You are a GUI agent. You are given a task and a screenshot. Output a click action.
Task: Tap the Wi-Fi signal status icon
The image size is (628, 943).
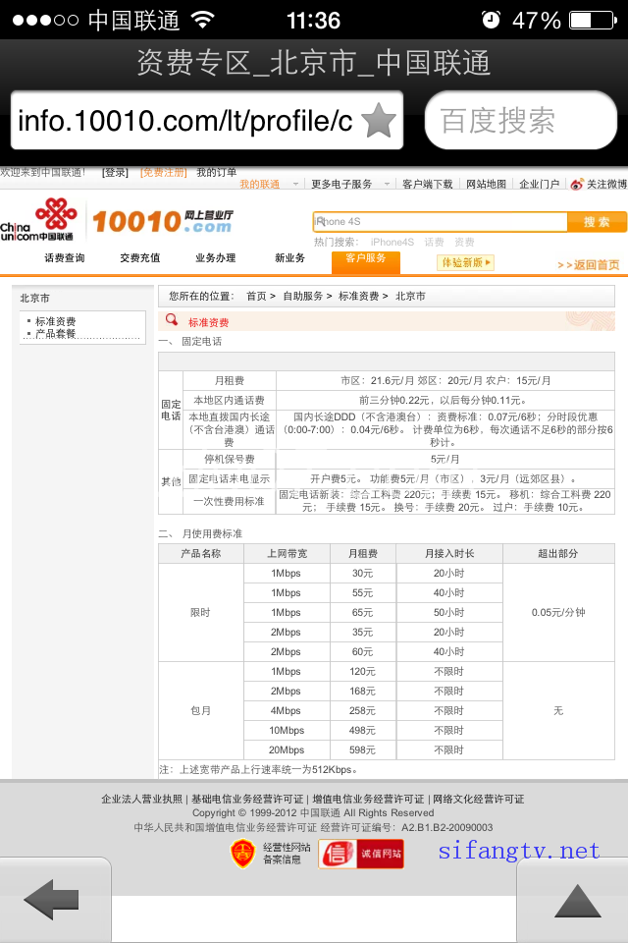(202, 20)
